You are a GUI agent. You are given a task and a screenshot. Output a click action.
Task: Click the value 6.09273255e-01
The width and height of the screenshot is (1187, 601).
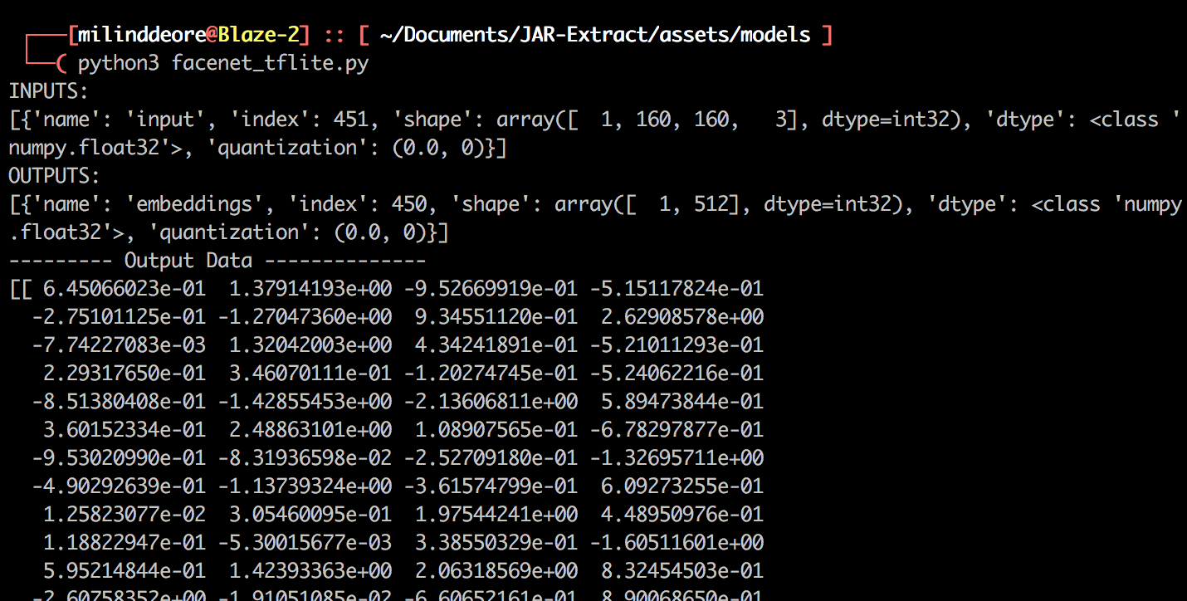pos(682,486)
